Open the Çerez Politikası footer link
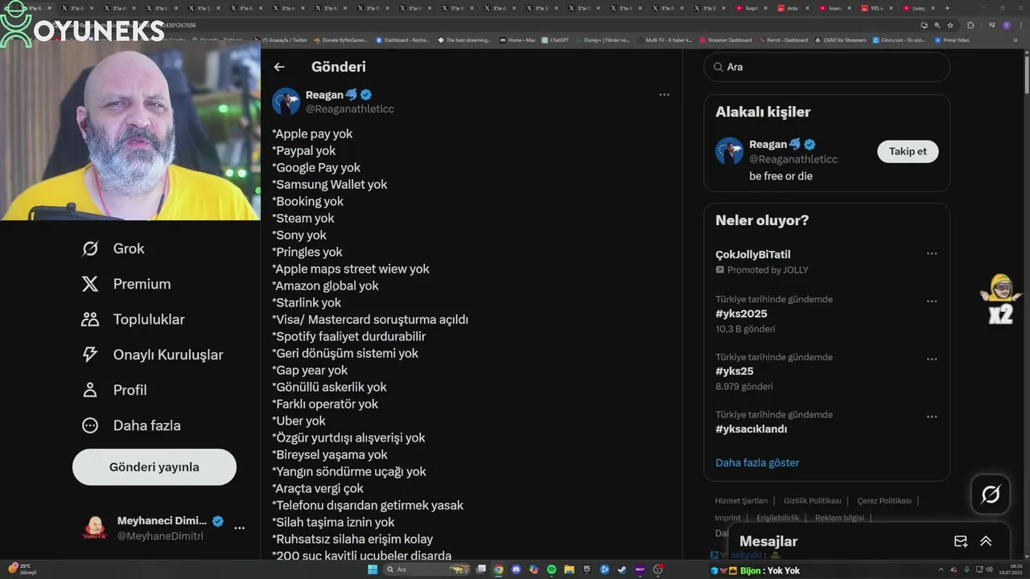The image size is (1030, 579). pyautogui.click(x=884, y=500)
